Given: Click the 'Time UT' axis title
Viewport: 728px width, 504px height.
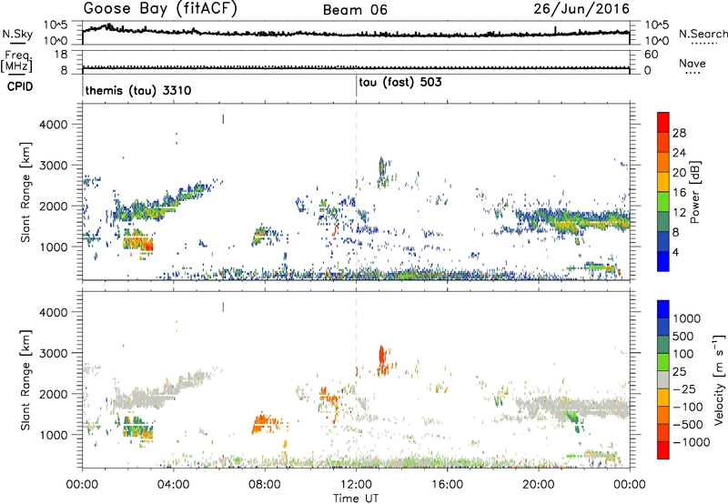Looking at the screenshot, I should [x=356, y=498].
